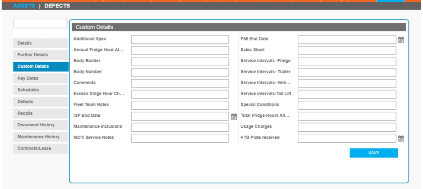
Task: Click the Additional Spec input field
Action: pos(180,40)
